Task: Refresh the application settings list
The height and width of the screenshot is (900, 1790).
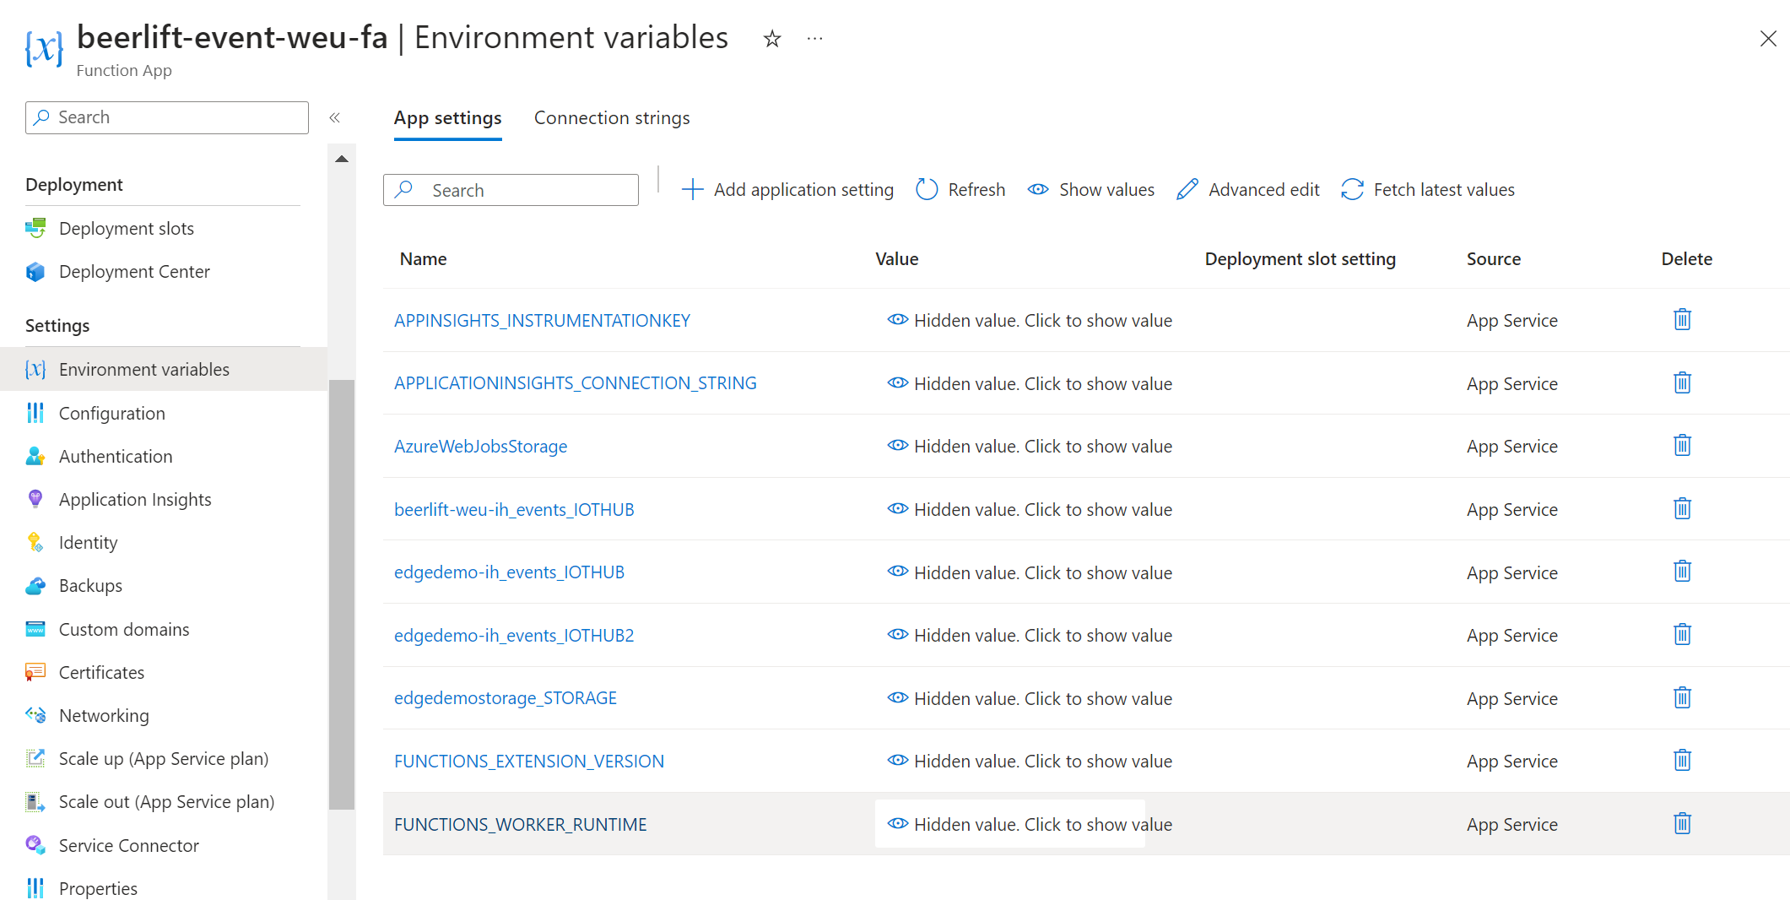Action: 960,189
